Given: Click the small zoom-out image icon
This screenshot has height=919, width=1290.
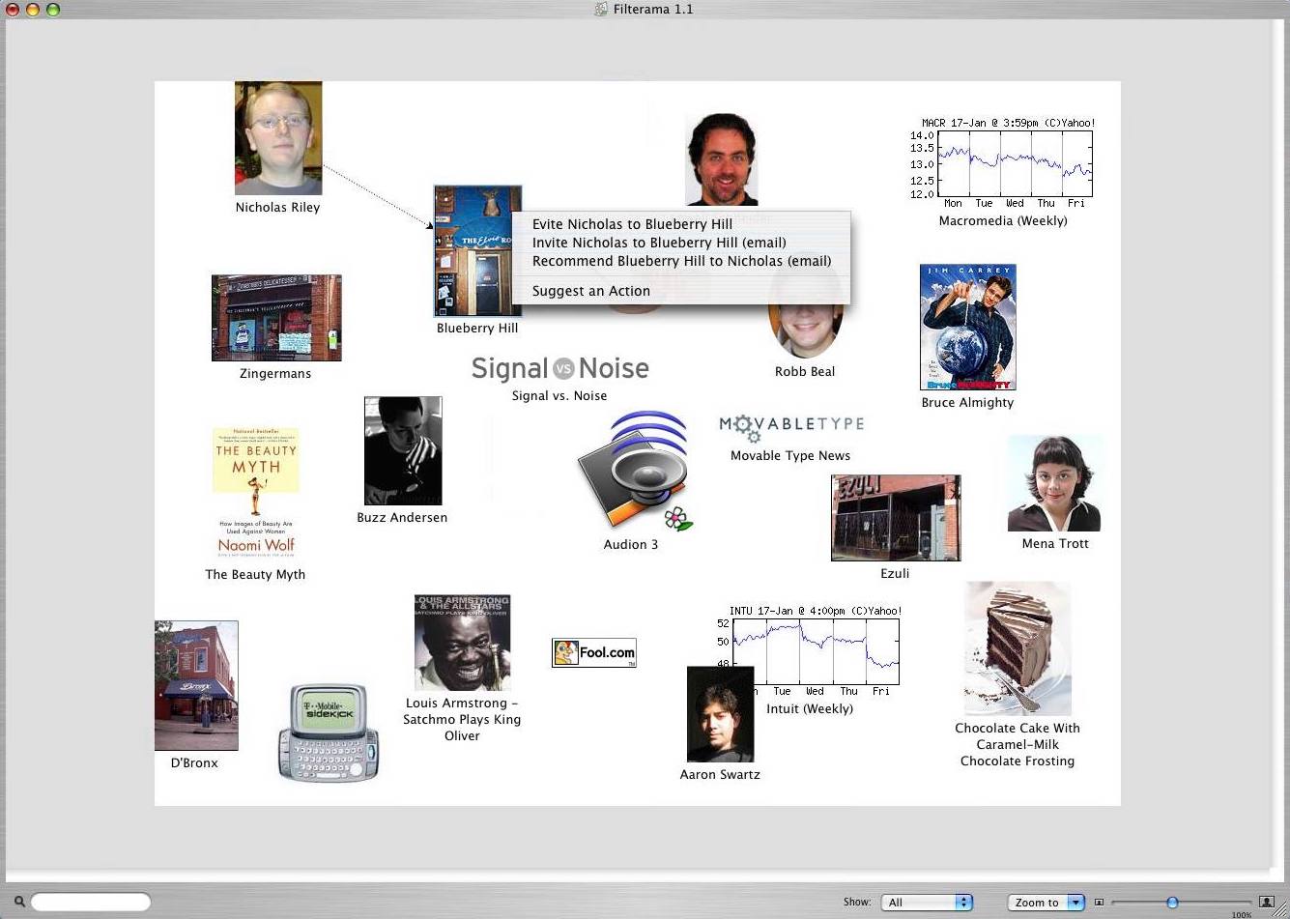Looking at the screenshot, I should (x=1099, y=903).
